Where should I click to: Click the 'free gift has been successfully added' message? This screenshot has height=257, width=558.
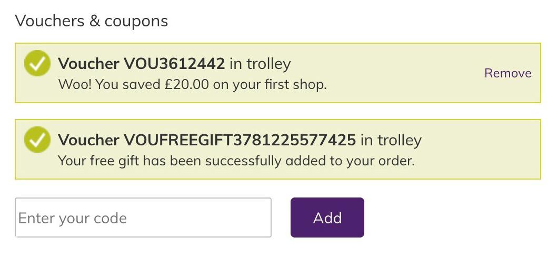[x=236, y=161]
